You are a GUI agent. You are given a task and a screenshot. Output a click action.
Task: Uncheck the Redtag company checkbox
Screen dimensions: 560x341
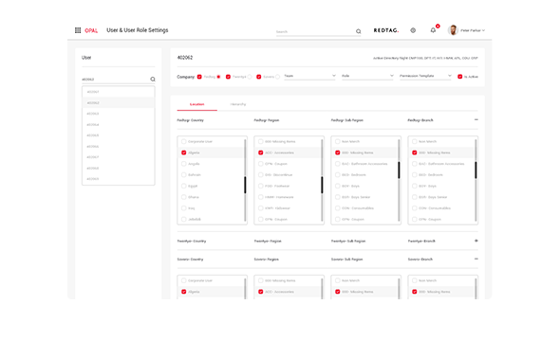tap(199, 77)
